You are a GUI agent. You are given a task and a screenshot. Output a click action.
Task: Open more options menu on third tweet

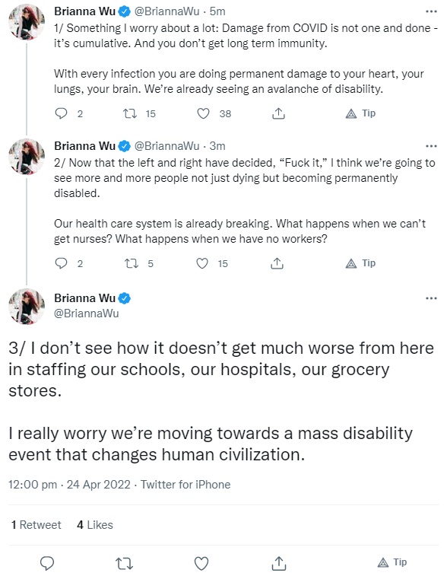(431, 298)
